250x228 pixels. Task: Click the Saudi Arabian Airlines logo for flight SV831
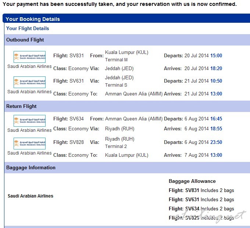pyautogui.click(x=29, y=57)
